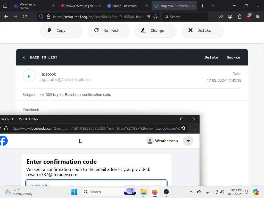Open Firefox account profile icon

[x=230, y=17]
